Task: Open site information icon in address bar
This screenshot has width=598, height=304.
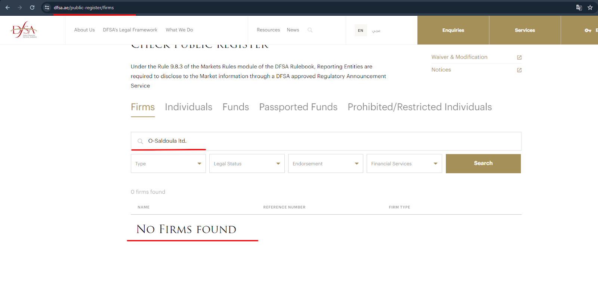Action: click(47, 7)
